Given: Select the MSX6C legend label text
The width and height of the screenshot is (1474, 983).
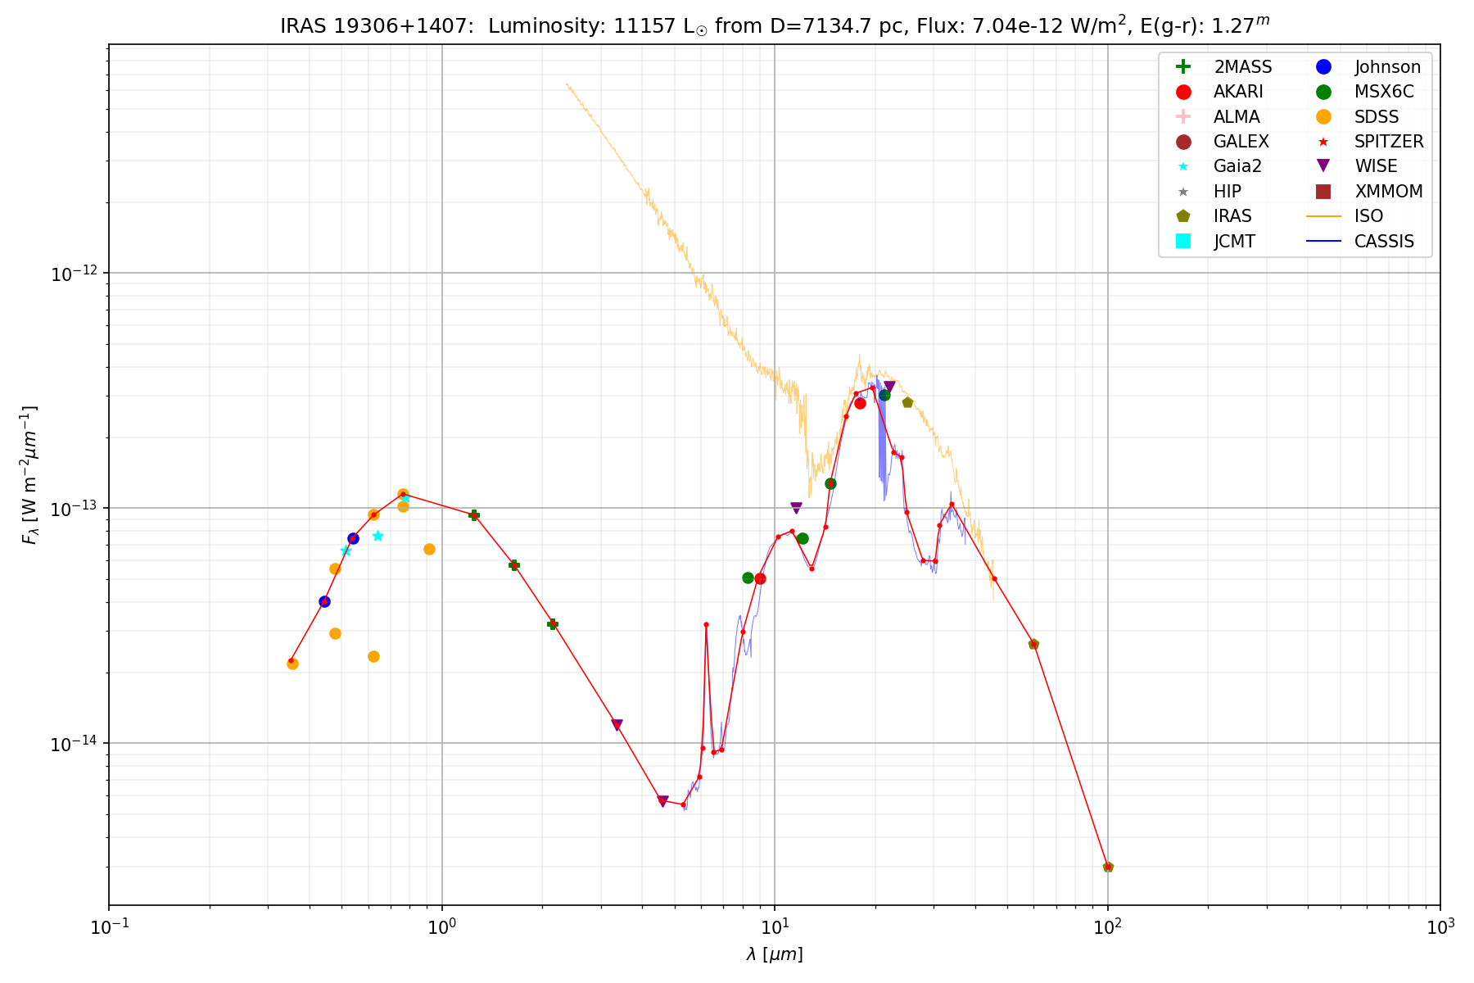Looking at the screenshot, I should (x=1384, y=92).
